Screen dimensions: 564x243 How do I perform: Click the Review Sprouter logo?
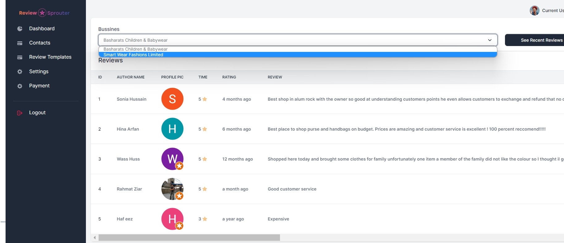pos(44,13)
